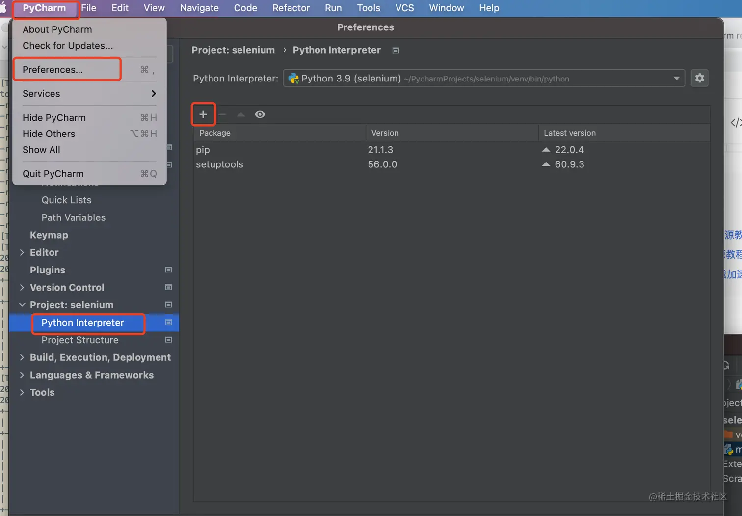Click project icon next to Project Structure
742x516 pixels.
click(x=168, y=340)
